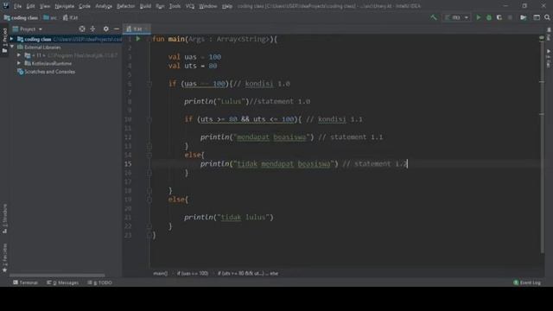Screen dimensions: 553x311
Task: Fold the if block at line 6
Action: coord(149,84)
